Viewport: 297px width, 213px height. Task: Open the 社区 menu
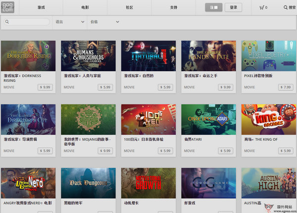[129, 7]
